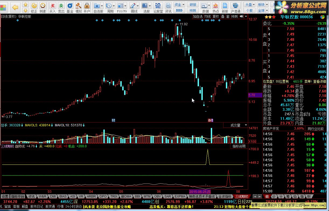
Task: Open the 沪港通 SSE HKE icon
Action: 236,8
